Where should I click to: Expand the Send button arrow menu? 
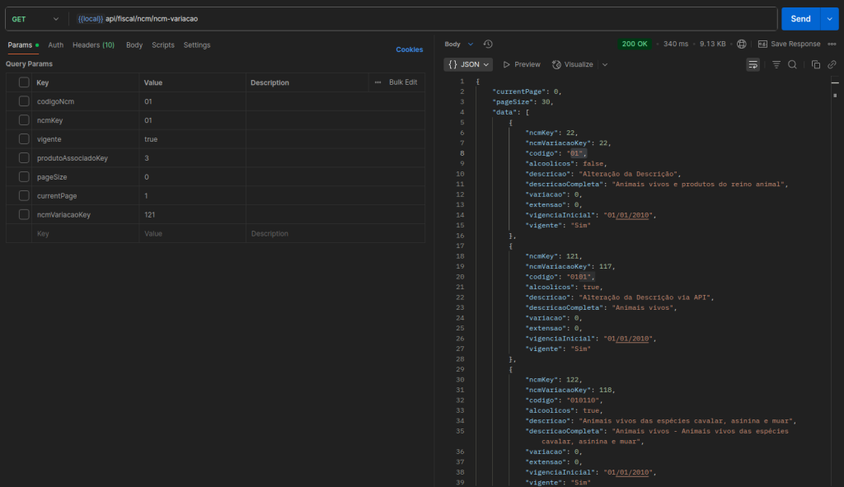click(x=829, y=19)
